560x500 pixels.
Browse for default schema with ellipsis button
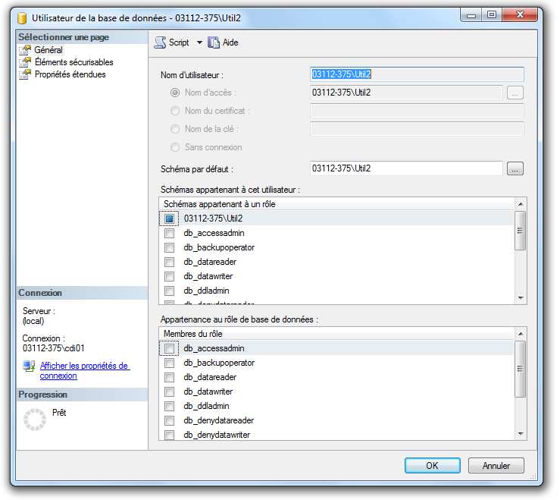(515, 169)
